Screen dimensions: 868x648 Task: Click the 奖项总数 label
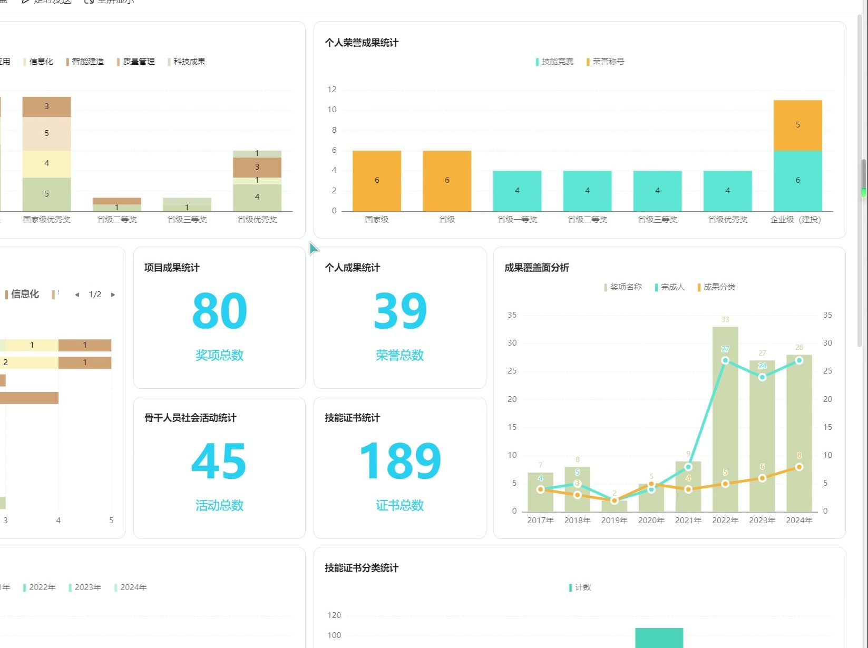click(219, 356)
